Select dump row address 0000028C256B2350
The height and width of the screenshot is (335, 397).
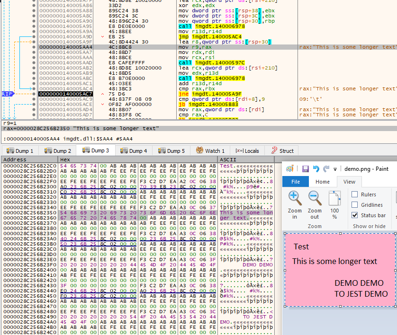[x=30, y=212]
